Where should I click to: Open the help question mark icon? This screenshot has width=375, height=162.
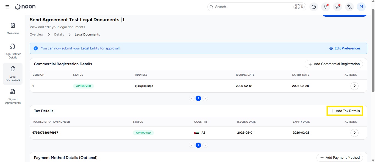[x=314, y=7]
